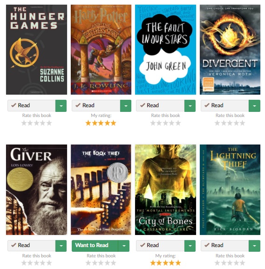Select The Giver book cover image

[x=36, y=190]
